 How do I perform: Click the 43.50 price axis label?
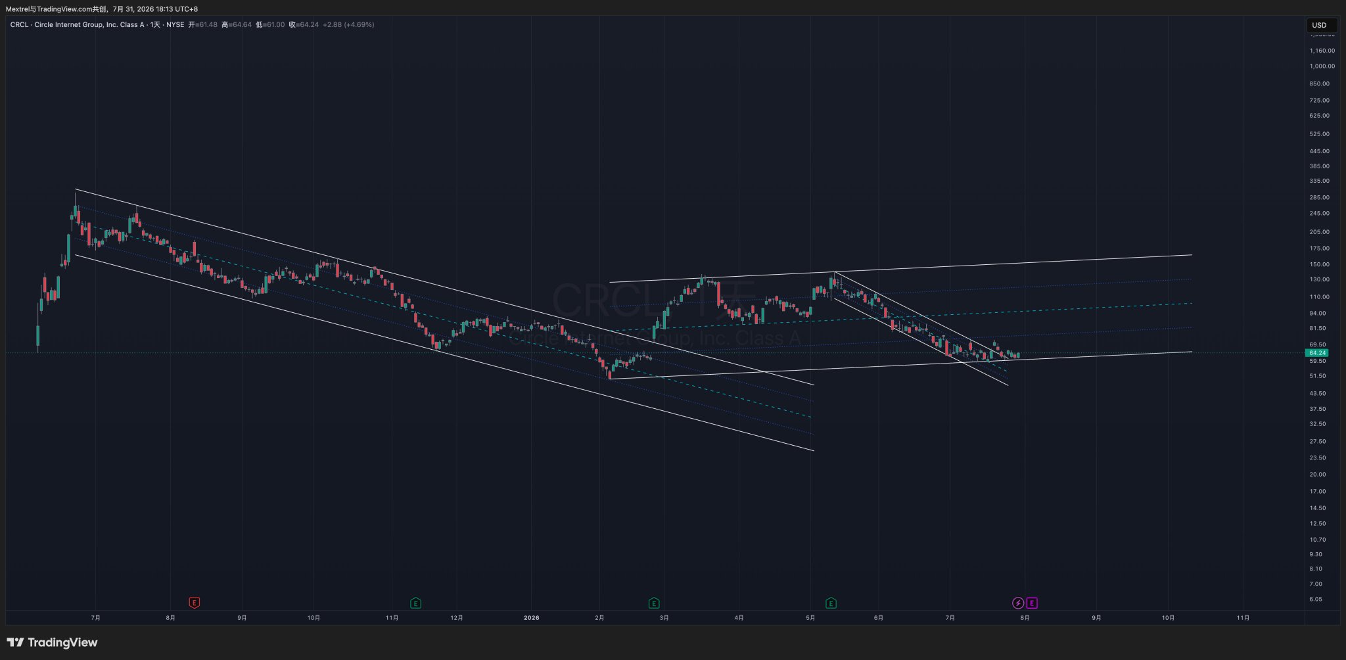coord(1318,394)
